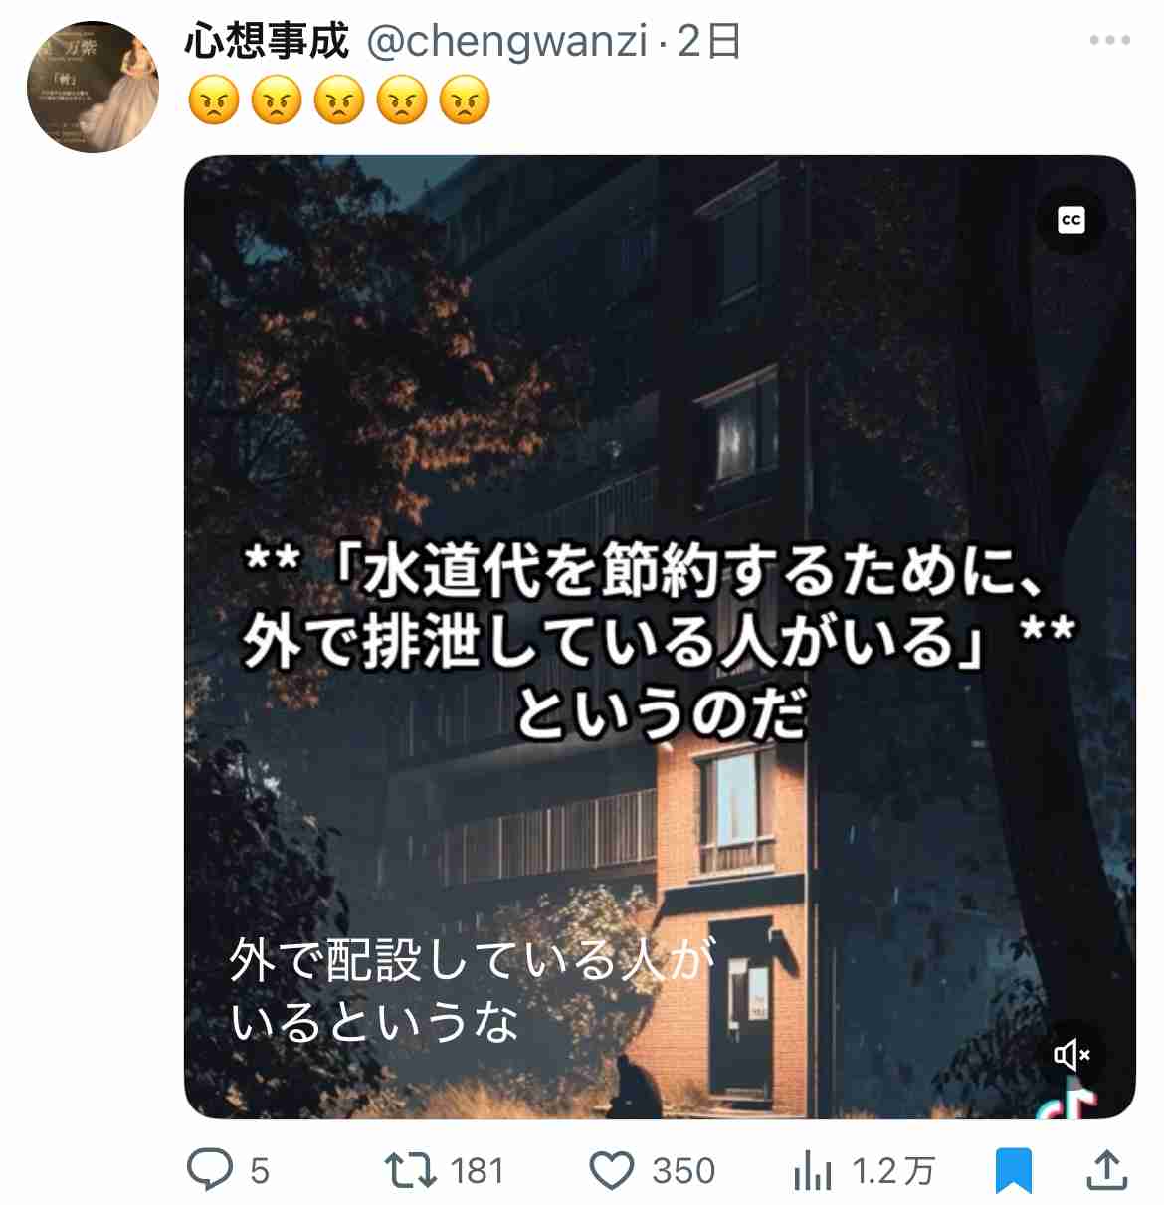Screen dimensions: 1164x1205
Task: Select the angry emoji tweet text
Action: [338, 100]
